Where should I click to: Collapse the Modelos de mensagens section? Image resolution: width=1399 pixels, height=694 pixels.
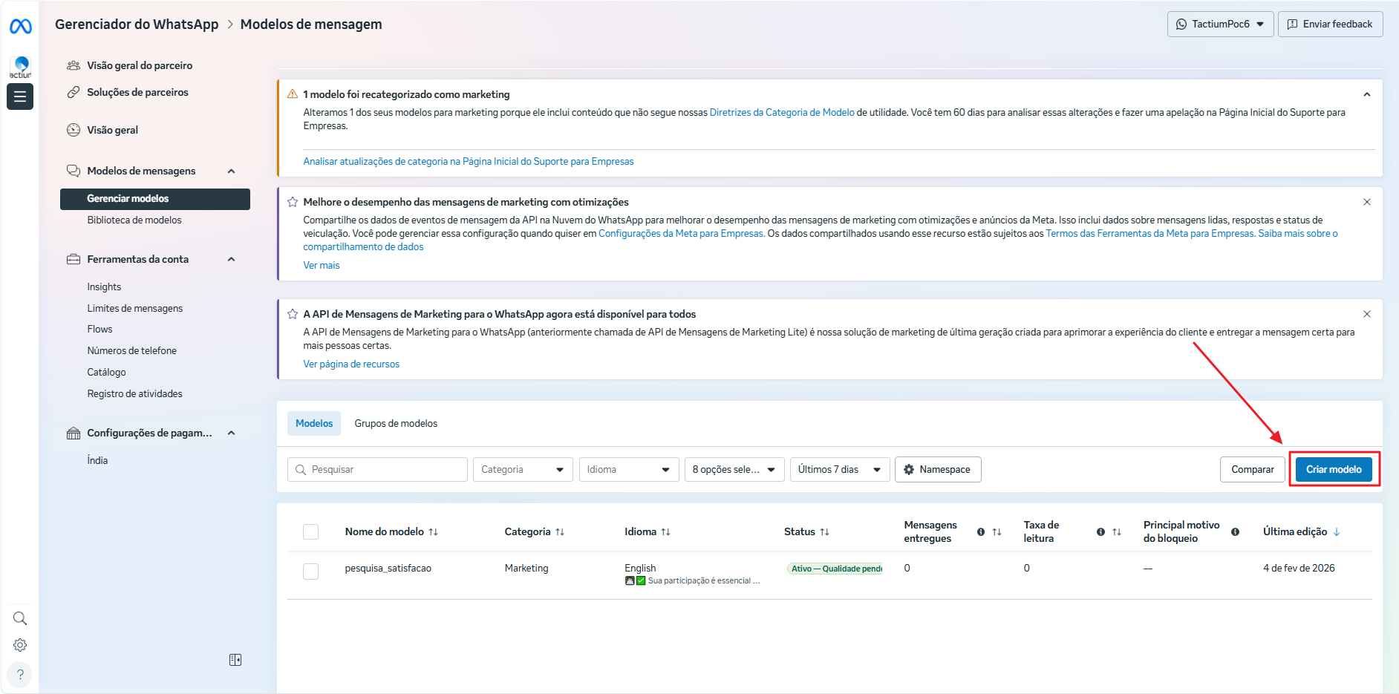[x=231, y=171]
